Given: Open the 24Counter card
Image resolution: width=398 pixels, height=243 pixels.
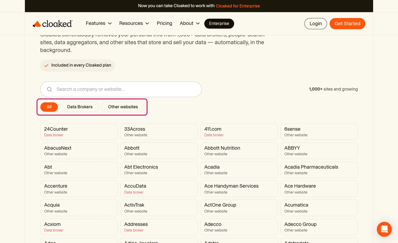Looking at the screenshot, I should (x=79, y=132).
